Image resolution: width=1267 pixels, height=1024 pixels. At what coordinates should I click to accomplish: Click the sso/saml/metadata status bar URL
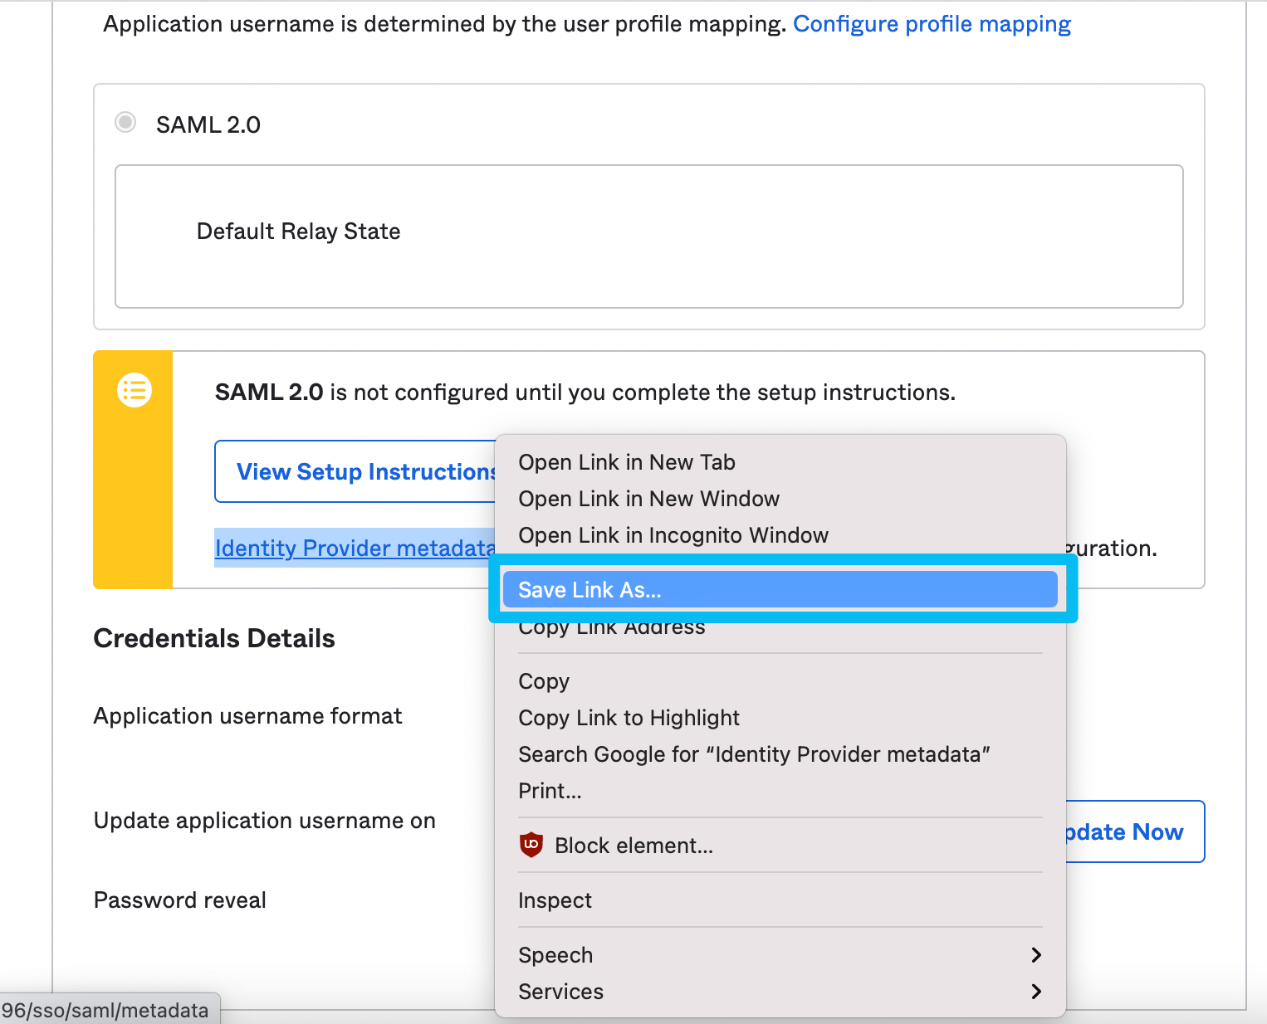[105, 1010]
